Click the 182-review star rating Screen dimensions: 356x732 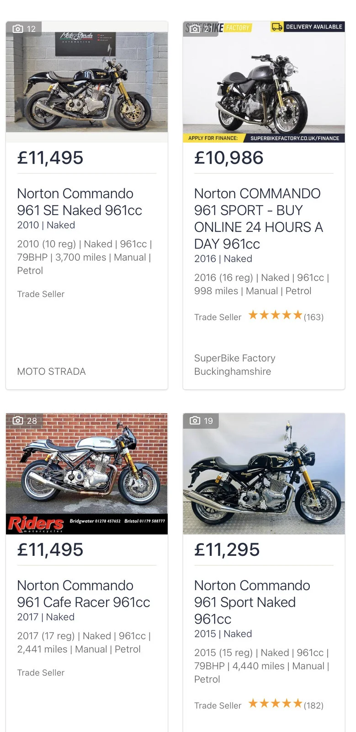coord(275,704)
